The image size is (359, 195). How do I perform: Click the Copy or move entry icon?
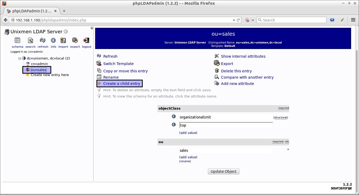tap(99, 71)
